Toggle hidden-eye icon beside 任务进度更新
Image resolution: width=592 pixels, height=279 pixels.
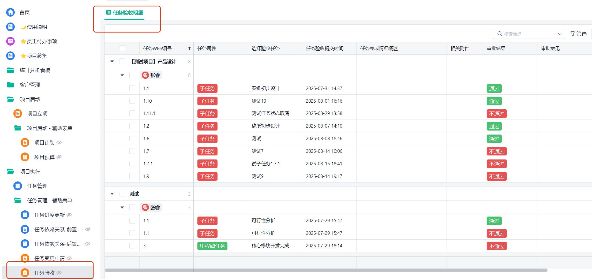pos(69,215)
